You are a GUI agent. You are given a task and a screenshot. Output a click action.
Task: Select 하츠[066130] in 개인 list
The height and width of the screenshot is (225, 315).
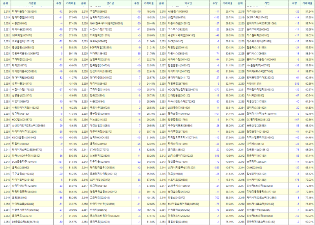(254, 12)
